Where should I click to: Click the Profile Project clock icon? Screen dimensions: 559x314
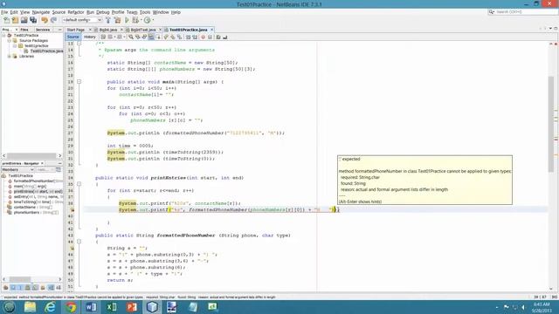[x=147, y=20]
